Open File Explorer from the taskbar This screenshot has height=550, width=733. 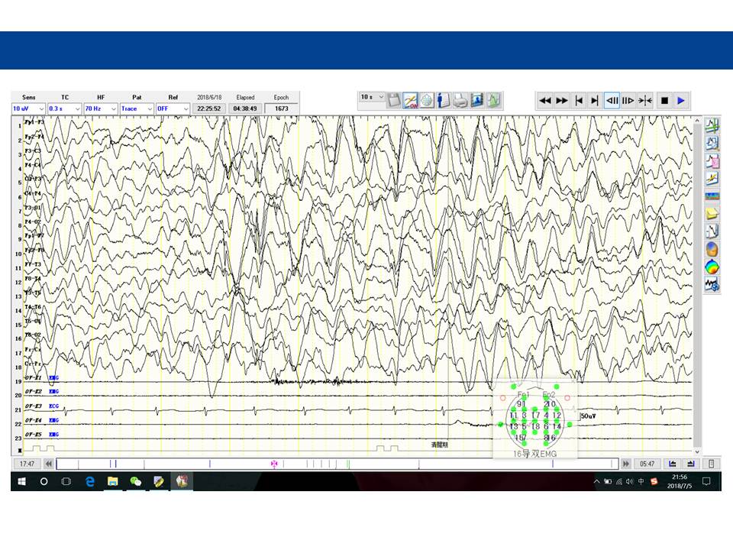pos(113,481)
